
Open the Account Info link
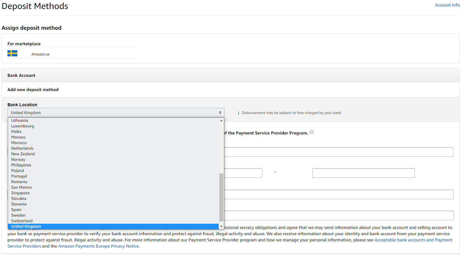(x=447, y=5)
